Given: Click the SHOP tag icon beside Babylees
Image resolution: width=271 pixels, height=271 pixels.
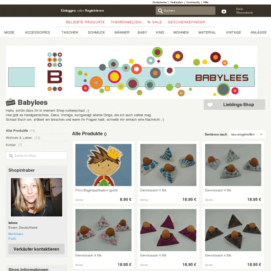Looking at the screenshot, I should coord(10,103).
